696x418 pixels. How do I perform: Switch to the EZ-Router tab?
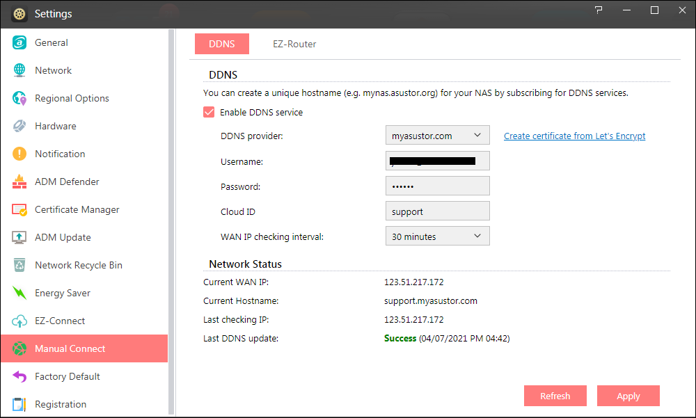pos(294,44)
